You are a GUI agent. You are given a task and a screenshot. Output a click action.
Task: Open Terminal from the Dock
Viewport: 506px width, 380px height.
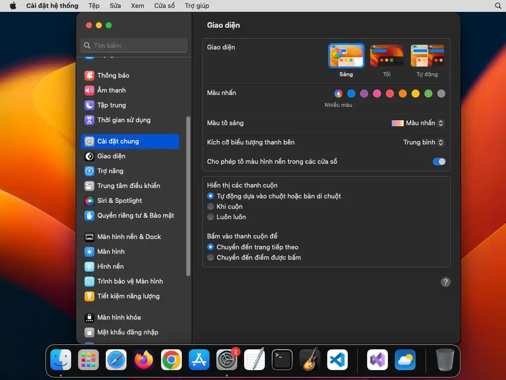282,360
